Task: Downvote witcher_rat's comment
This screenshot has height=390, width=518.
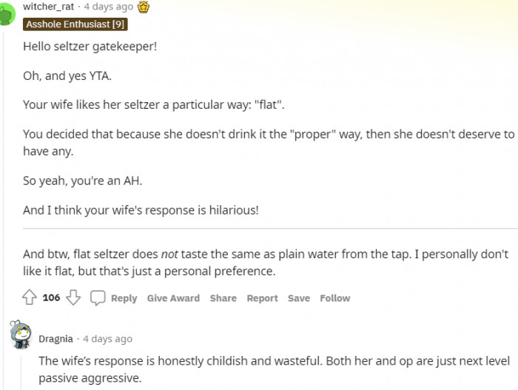Action: tap(73, 298)
